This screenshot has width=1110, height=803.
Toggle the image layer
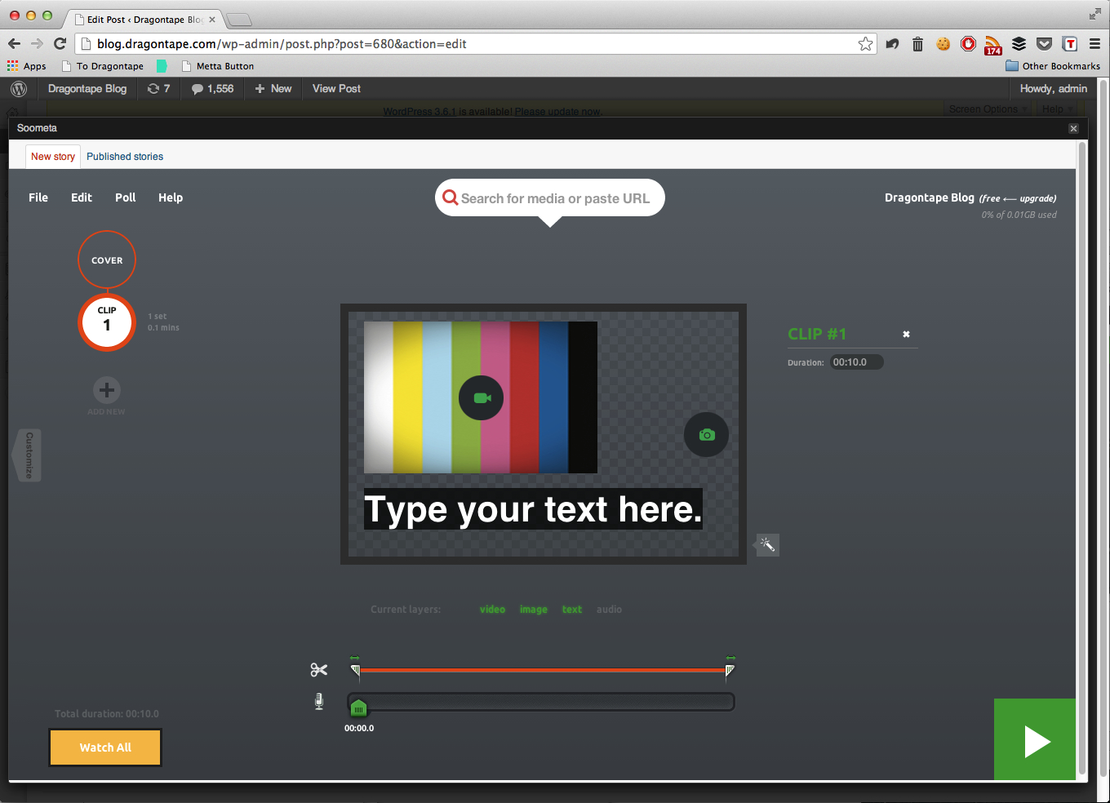pyautogui.click(x=534, y=610)
